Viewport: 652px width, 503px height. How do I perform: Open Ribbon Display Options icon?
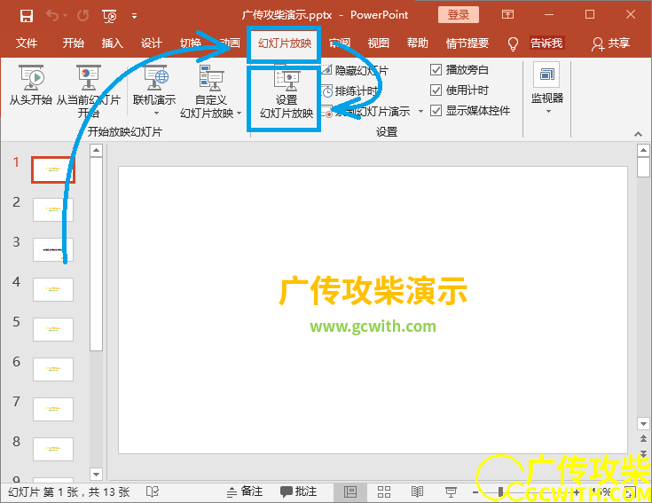click(507, 14)
